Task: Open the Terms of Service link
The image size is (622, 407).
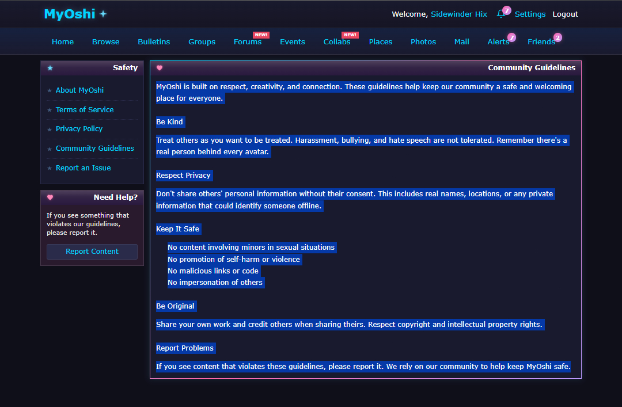Action: 85,110
